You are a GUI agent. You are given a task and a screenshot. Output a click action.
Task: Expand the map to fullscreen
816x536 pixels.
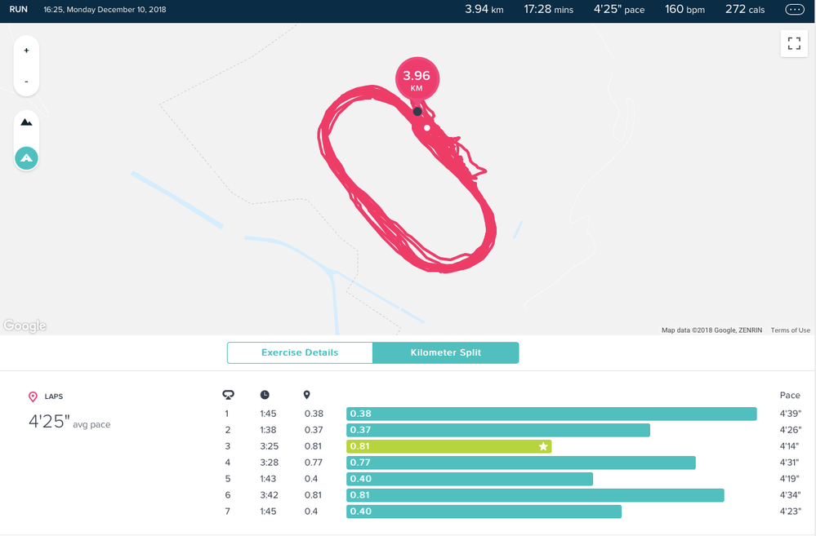tap(793, 44)
